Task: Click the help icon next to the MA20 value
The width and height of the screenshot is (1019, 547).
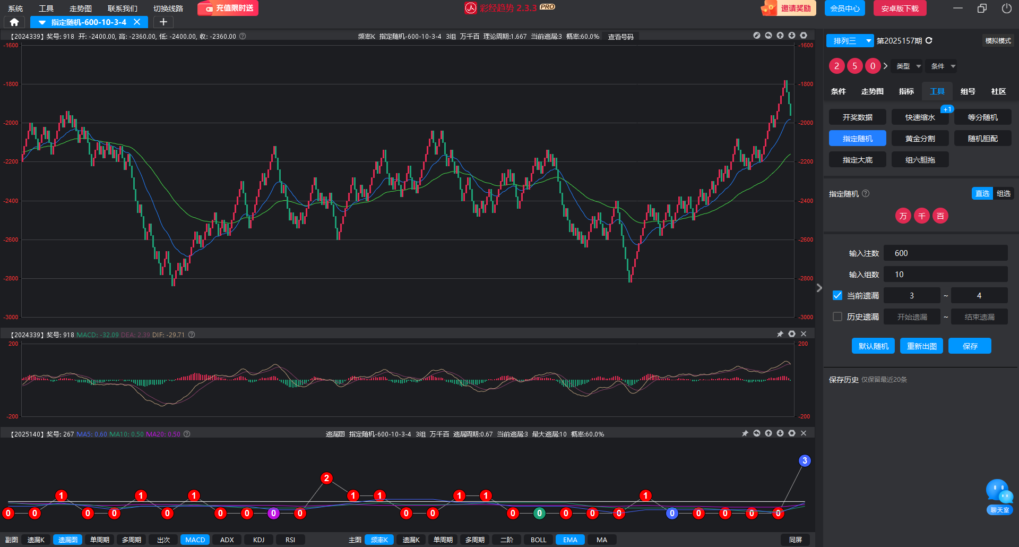Action: click(x=187, y=434)
